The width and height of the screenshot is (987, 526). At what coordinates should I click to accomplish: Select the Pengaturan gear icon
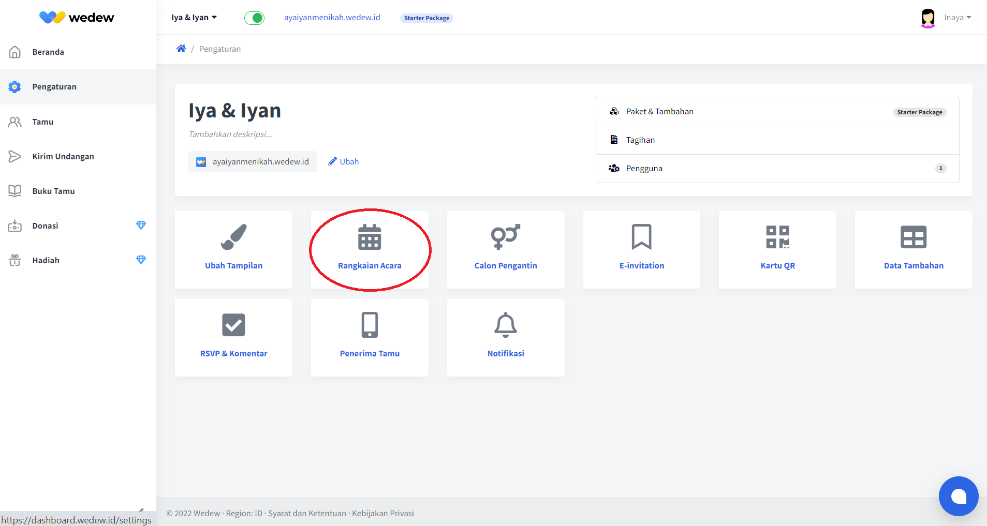[x=15, y=87]
